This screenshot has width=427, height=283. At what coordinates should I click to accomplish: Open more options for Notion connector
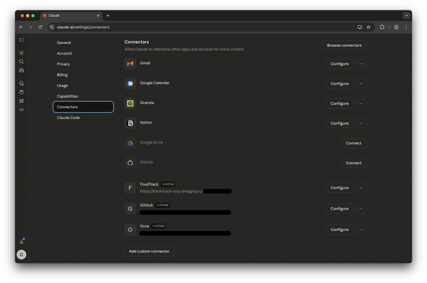[x=361, y=123]
